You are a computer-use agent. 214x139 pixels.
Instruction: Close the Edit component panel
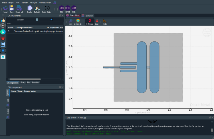(62, 87)
